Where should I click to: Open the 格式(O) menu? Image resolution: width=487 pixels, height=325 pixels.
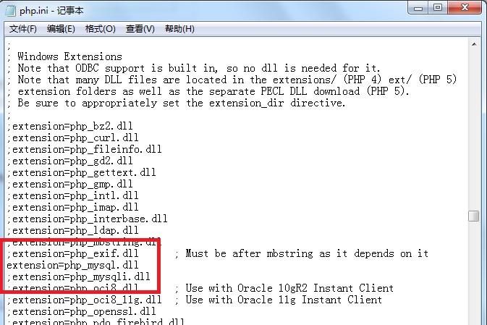tap(101, 29)
